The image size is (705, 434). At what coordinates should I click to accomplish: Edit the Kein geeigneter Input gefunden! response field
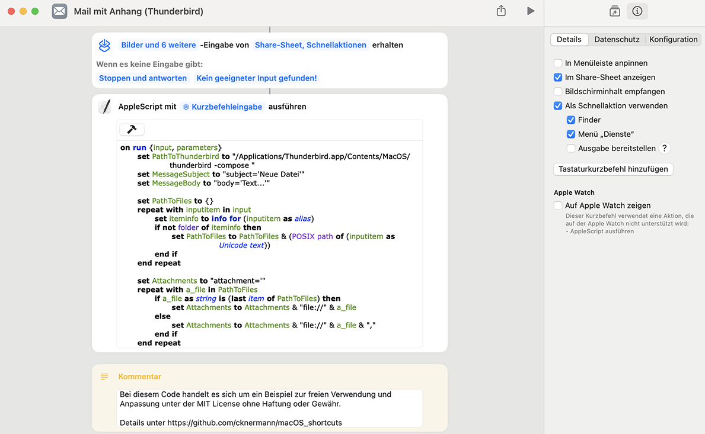256,78
